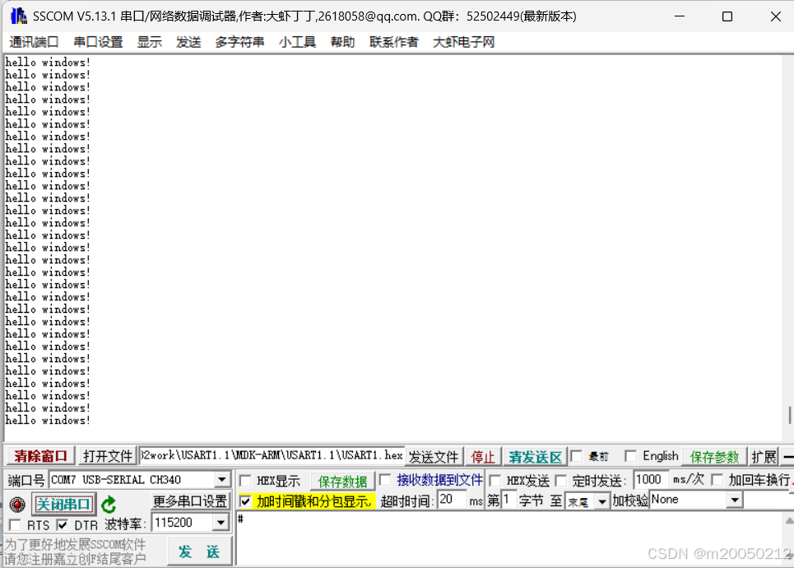Viewport: 794px width, 568px height.
Task: Open the 多字符串 menu
Action: tap(239, 41)
